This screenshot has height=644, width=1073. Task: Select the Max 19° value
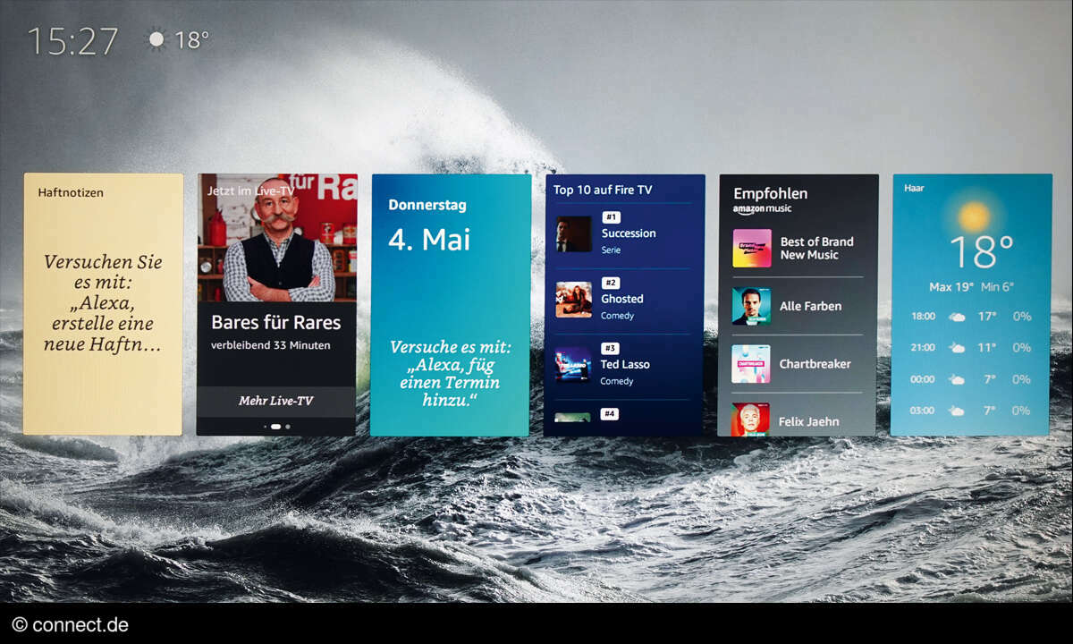(951, 287)
